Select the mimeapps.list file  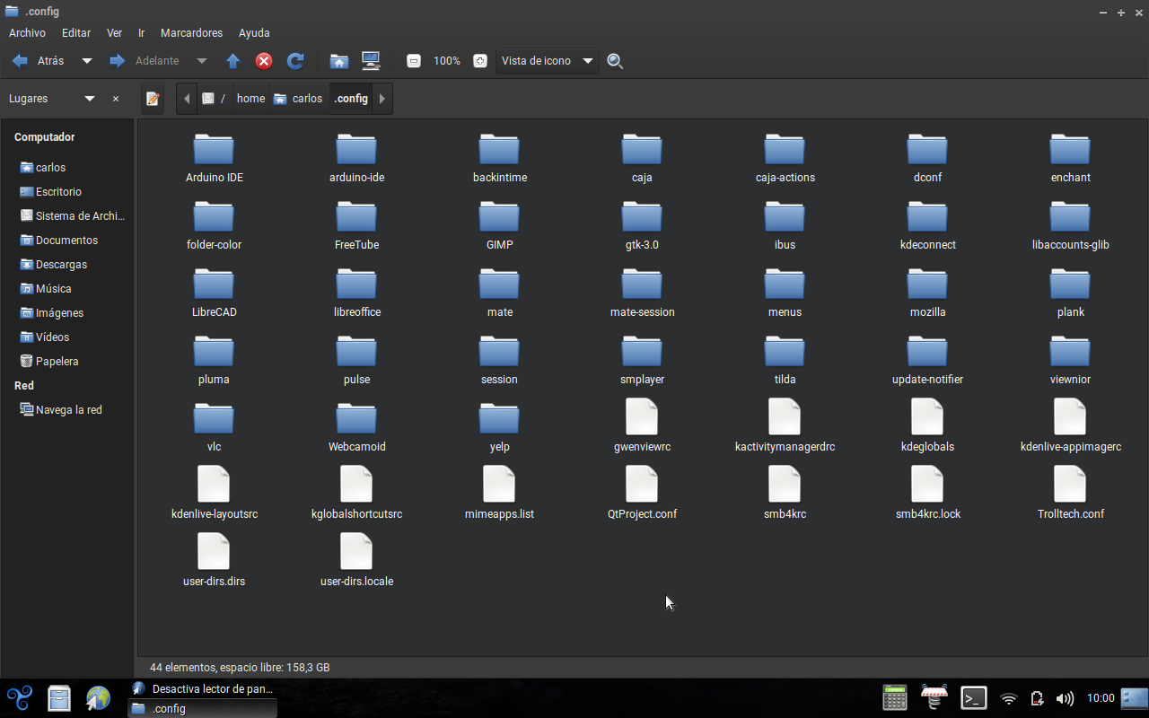[x=499, y=494]
